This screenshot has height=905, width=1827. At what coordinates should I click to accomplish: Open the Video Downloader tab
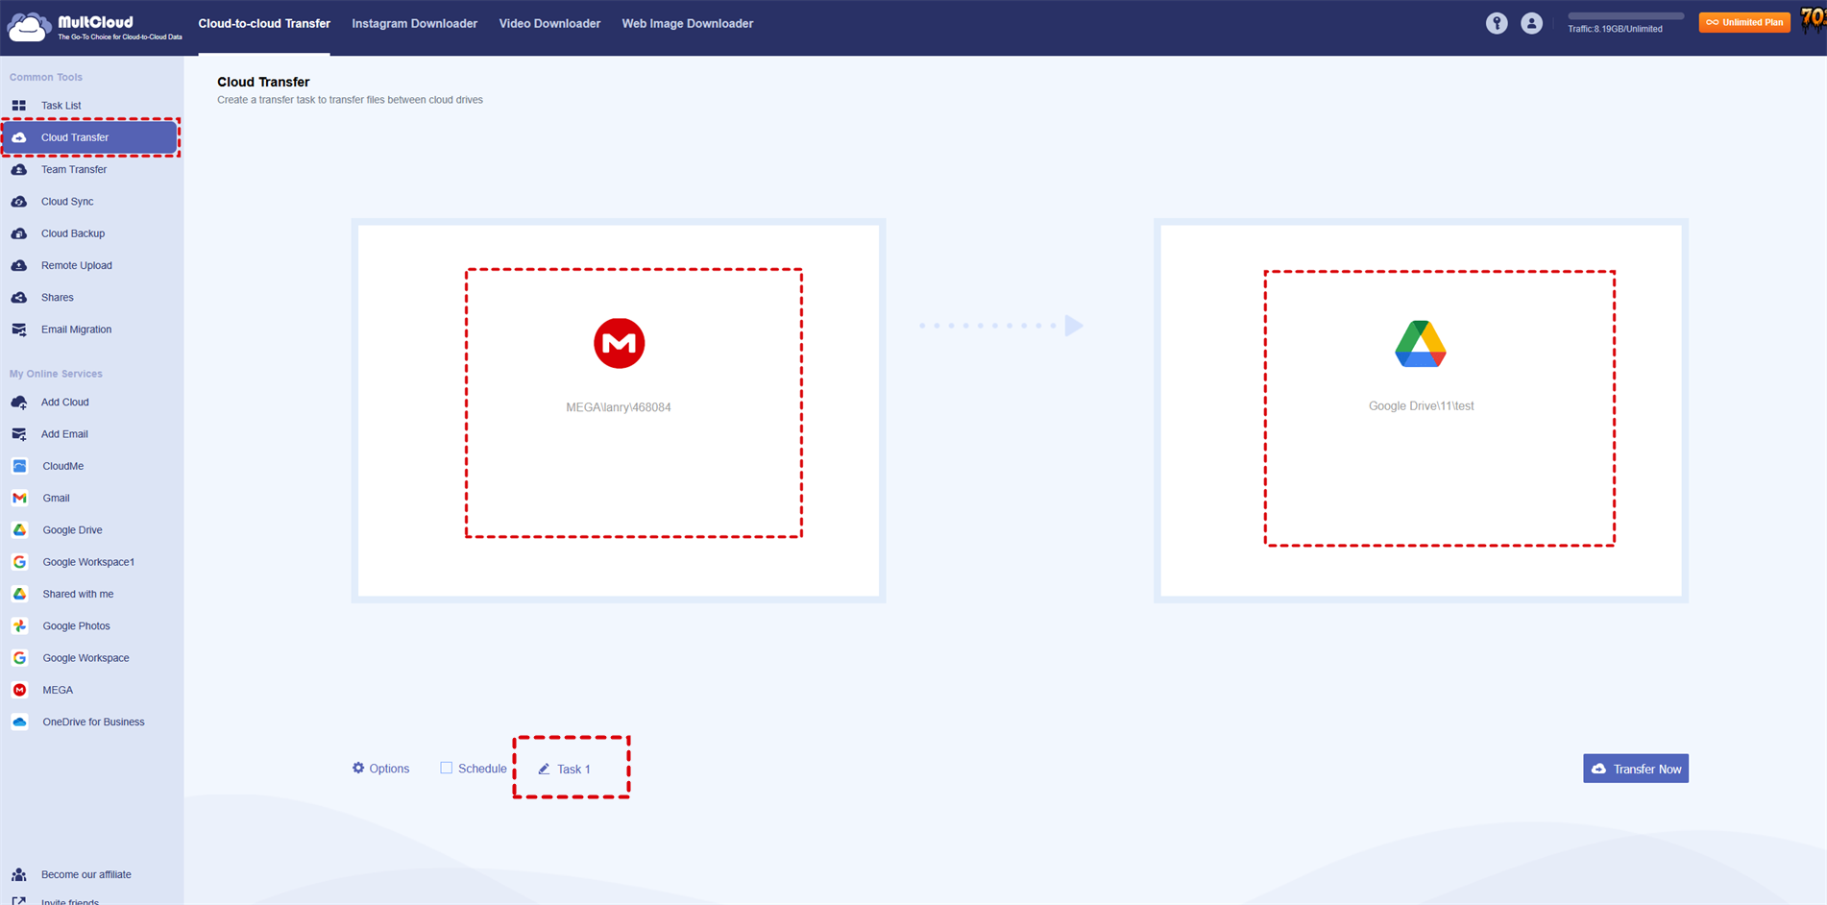[549, 24]
